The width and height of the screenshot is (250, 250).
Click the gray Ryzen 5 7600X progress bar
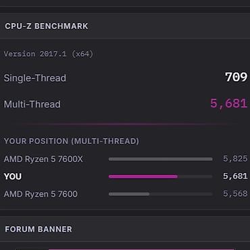click(160, 159)
